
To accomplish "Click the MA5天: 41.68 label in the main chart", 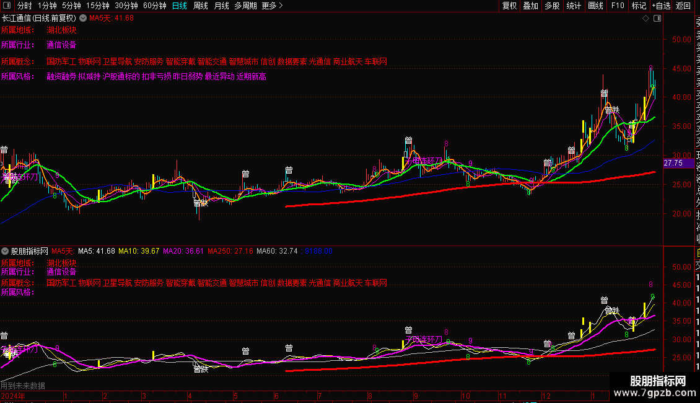I will pyautogui.click(x=111, y=19).
